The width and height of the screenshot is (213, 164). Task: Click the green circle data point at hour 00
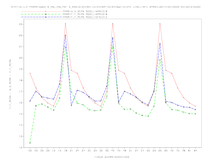[x=30, y=143]
